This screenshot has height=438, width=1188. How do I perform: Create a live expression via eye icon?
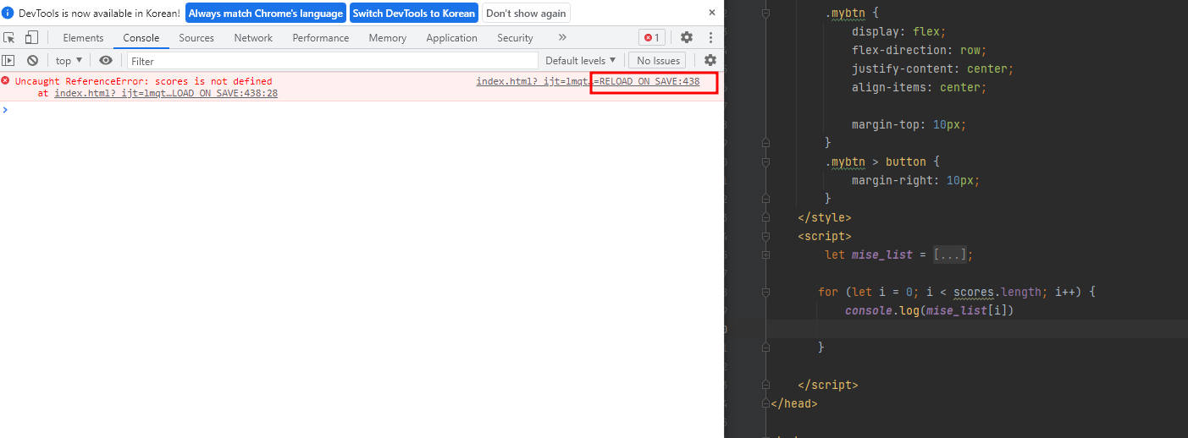105,60
